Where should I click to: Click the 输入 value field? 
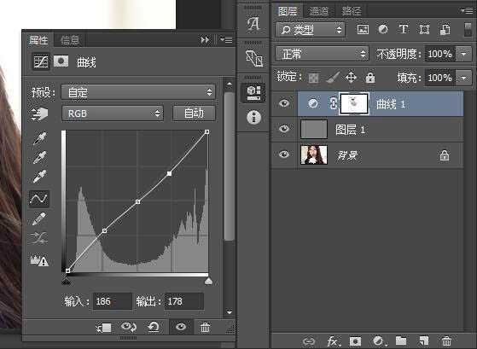(113, 301)
